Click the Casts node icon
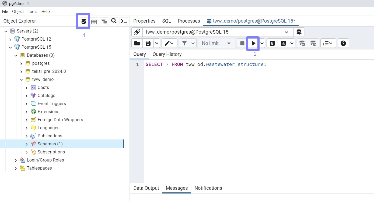The width and height of the screenshot is (374, 201). point(33,87)
